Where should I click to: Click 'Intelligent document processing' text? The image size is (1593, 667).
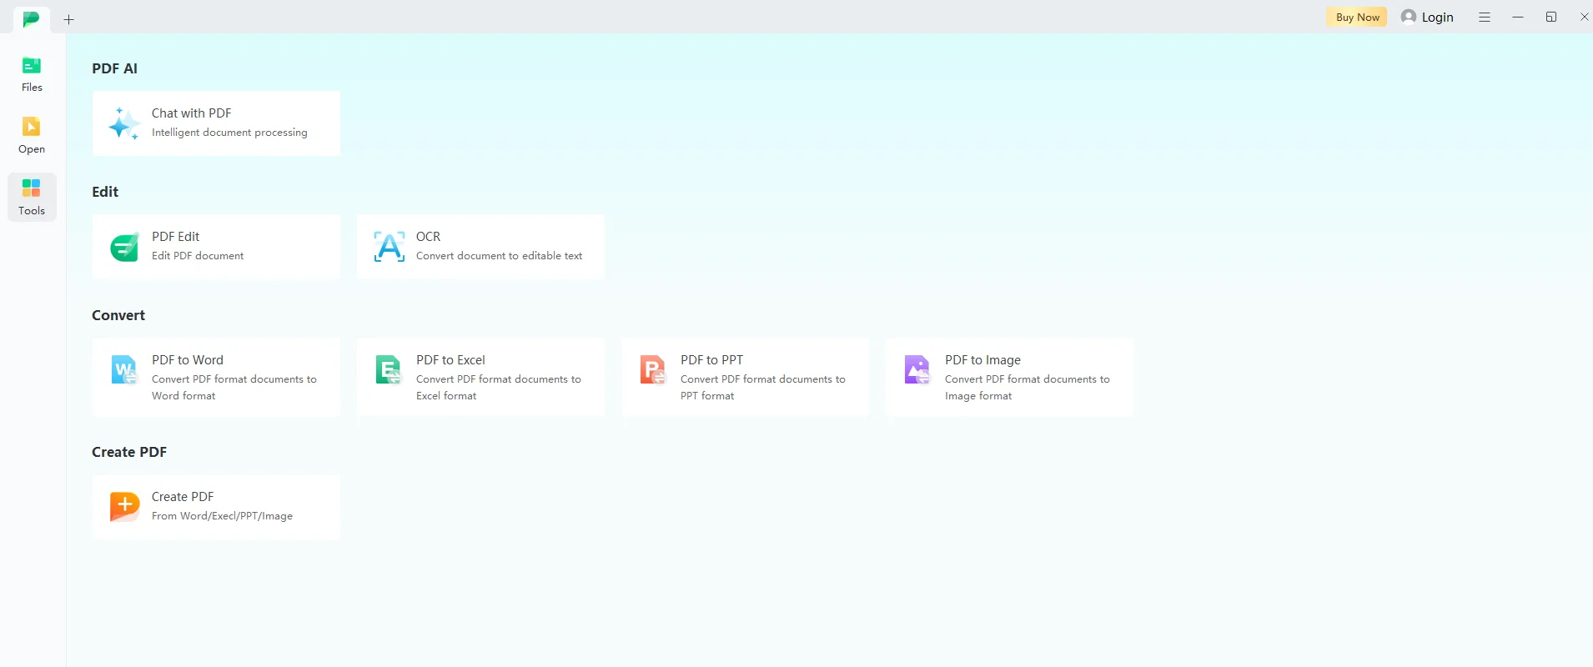[229, 133]
